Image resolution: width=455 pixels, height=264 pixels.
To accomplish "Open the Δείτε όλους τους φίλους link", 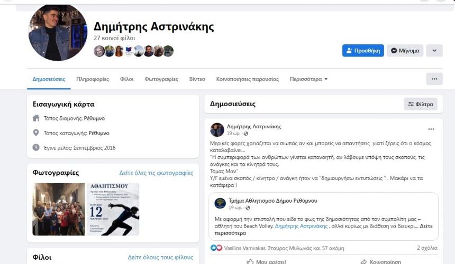I will 160,257.
